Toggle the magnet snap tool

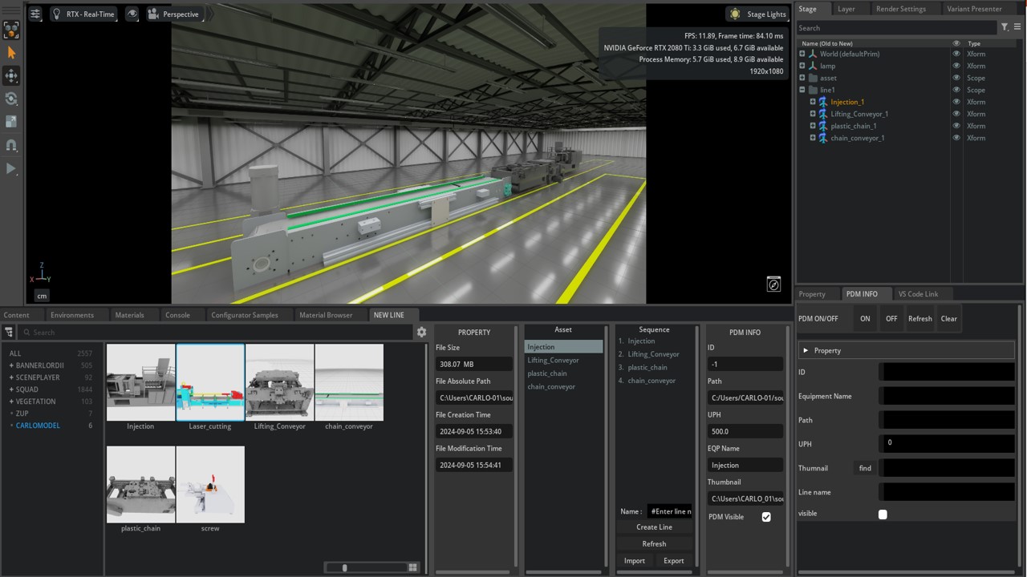[11, 146]
